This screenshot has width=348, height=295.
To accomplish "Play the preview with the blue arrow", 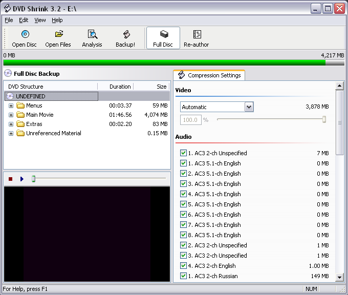I will pyautogui.click(x=21, y=179).
